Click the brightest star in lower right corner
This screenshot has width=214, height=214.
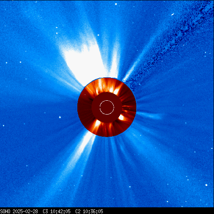point(206,185)
